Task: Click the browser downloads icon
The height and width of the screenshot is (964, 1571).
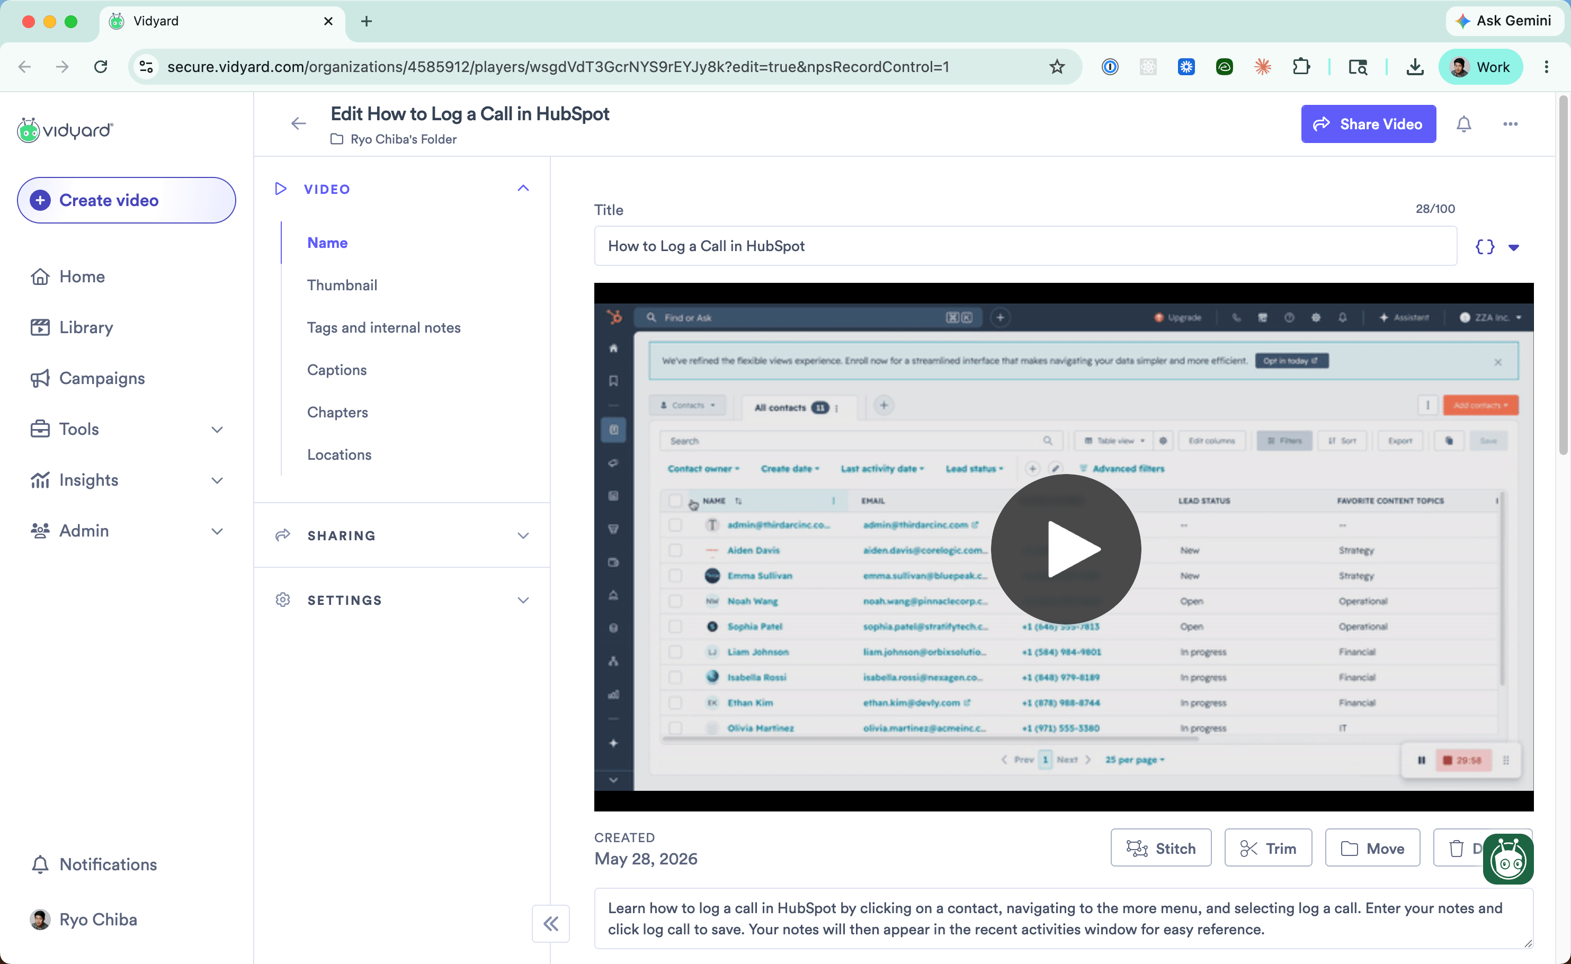Action: [1415, 66]
